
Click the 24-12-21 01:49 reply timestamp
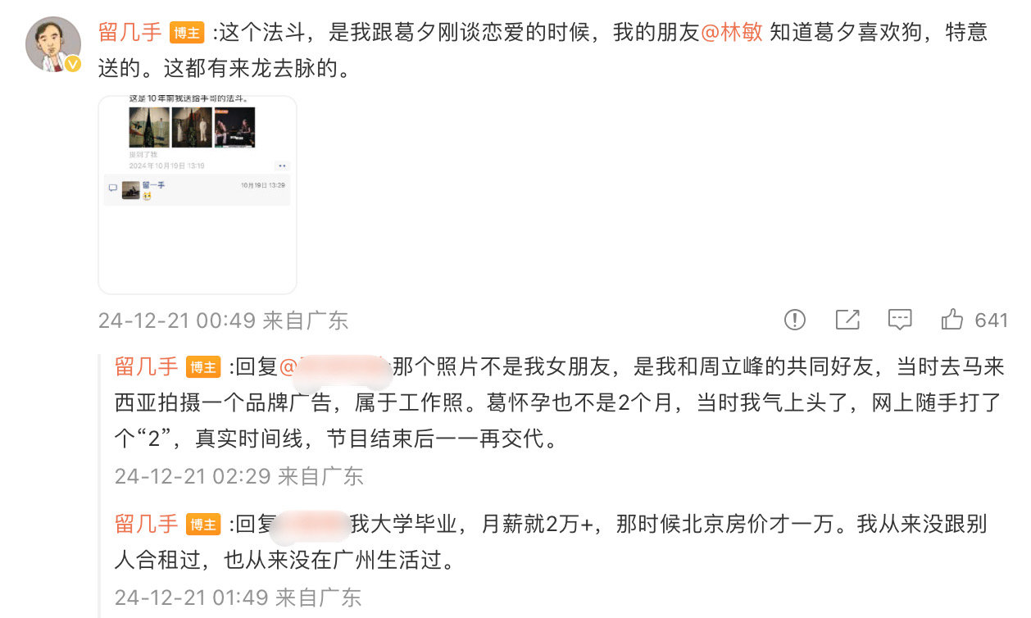tap(193, 598)
